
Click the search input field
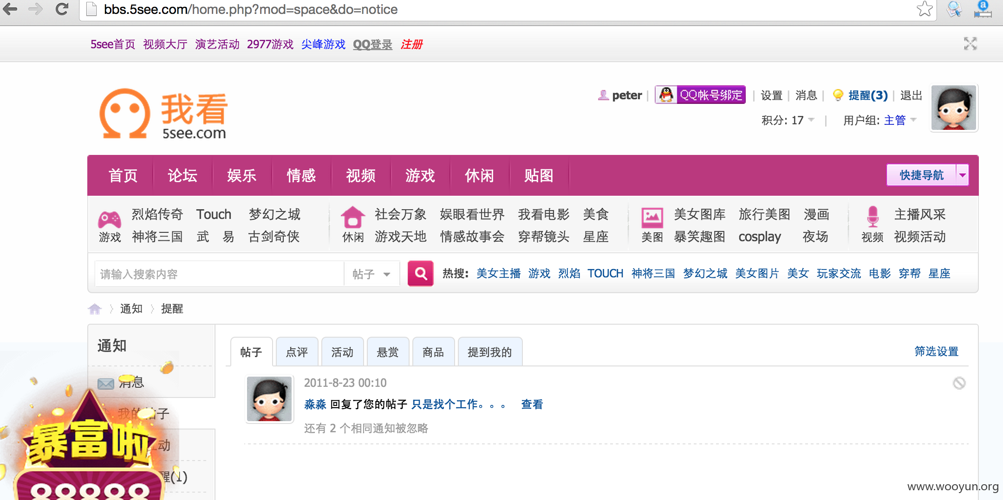[219, 274]
